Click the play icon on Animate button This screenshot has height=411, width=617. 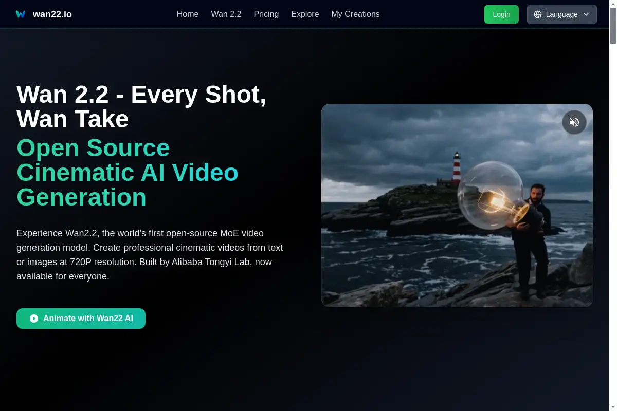coord(34,319)
